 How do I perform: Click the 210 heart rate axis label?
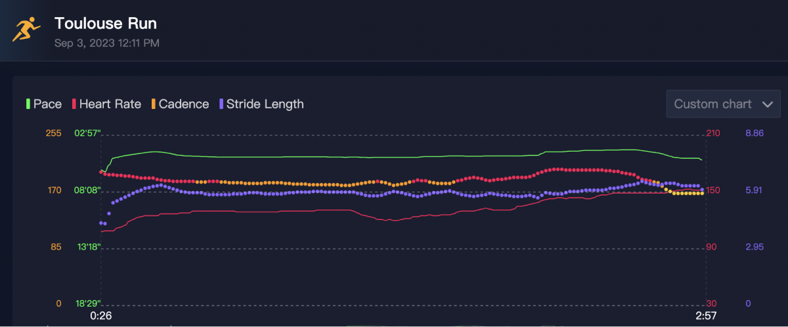tap(713, 133)
